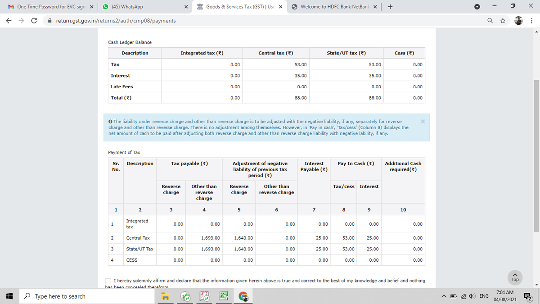Click the Total (₹) row label
The image size is (540, 304).
point(121,98)
